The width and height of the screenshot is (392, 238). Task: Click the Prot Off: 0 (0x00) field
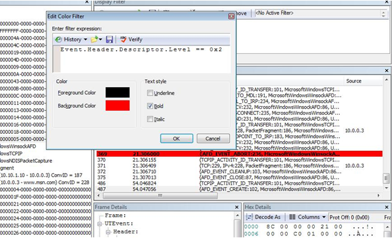[349, 218]
